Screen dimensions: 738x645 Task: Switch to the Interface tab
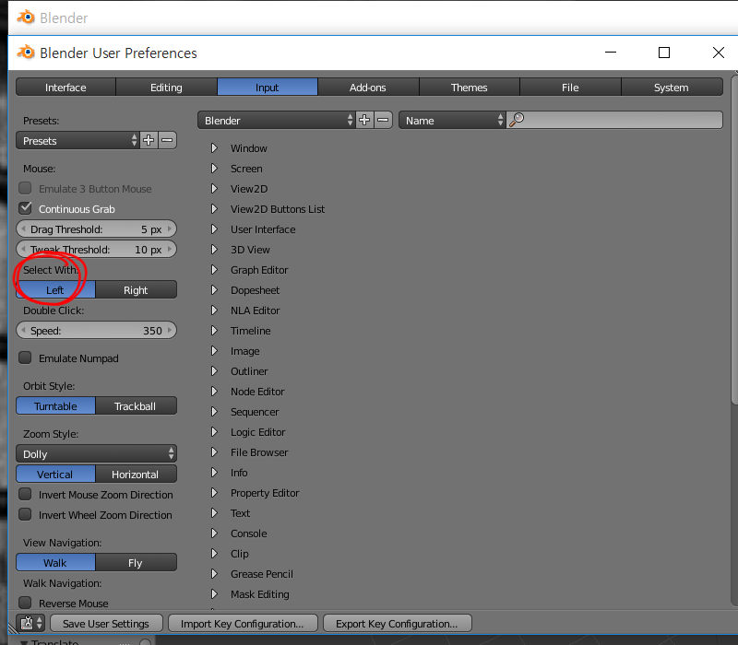tap(65, 87)
